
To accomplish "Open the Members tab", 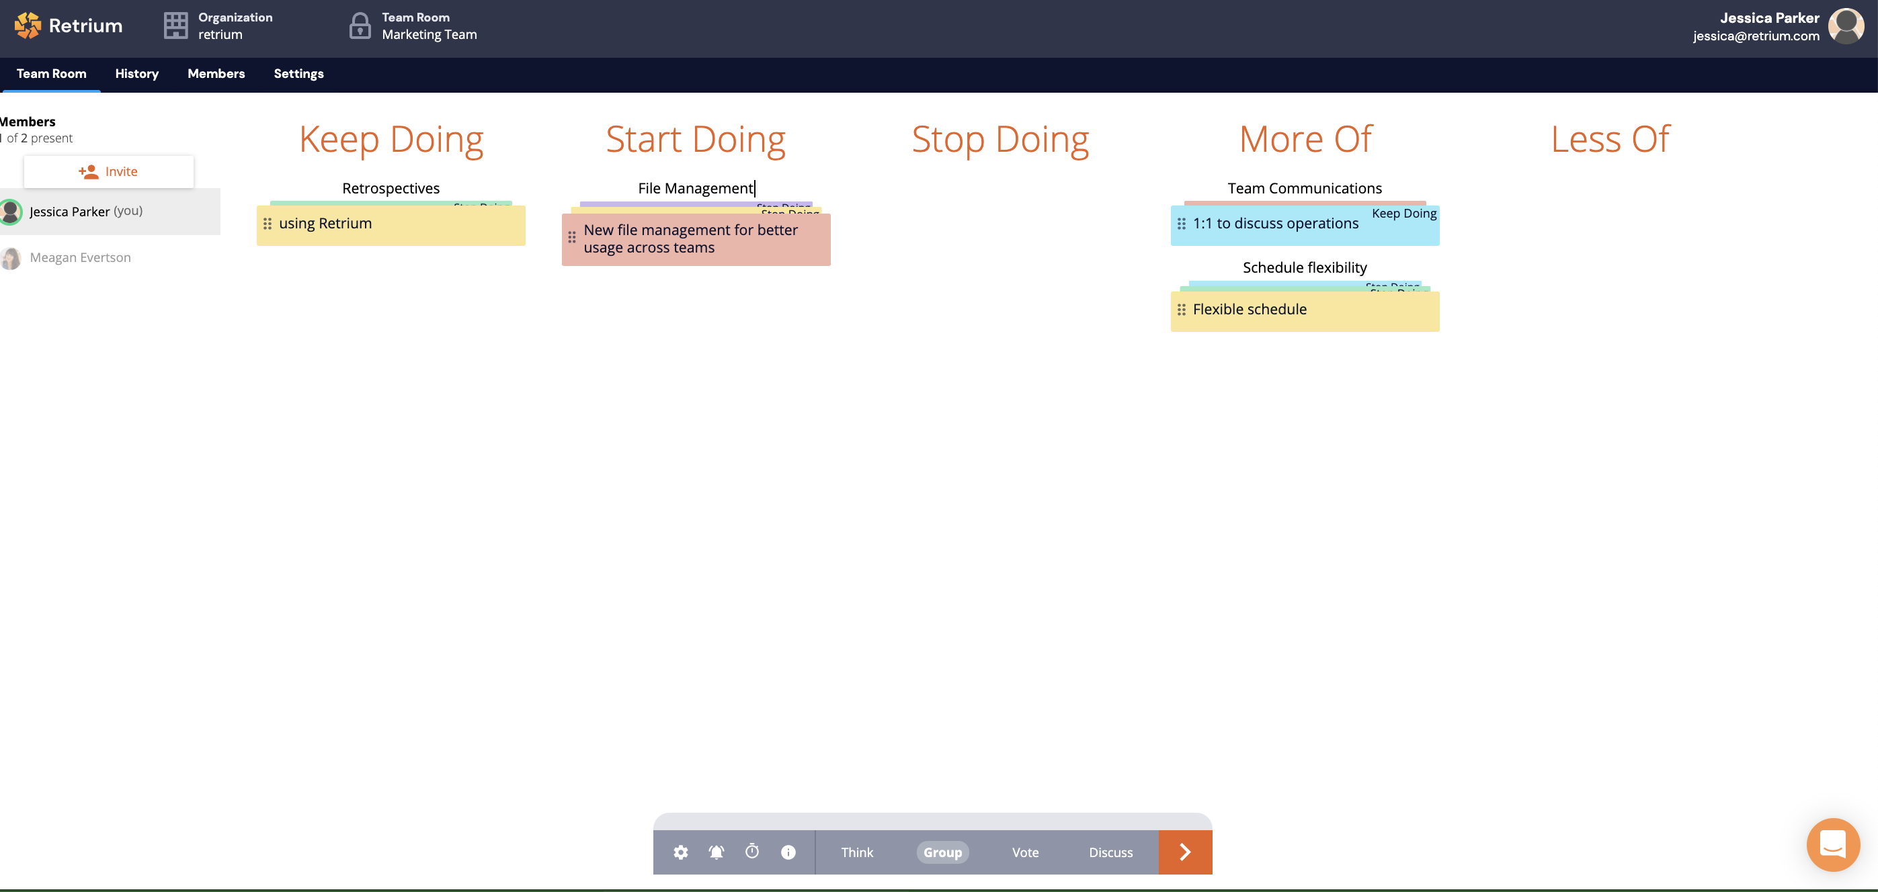I will point(216,74).
